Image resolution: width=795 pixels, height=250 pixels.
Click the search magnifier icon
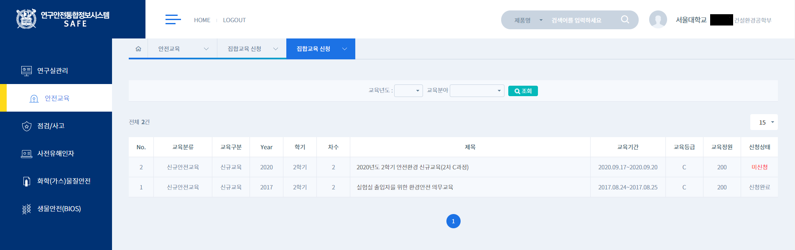click(625, 20)
